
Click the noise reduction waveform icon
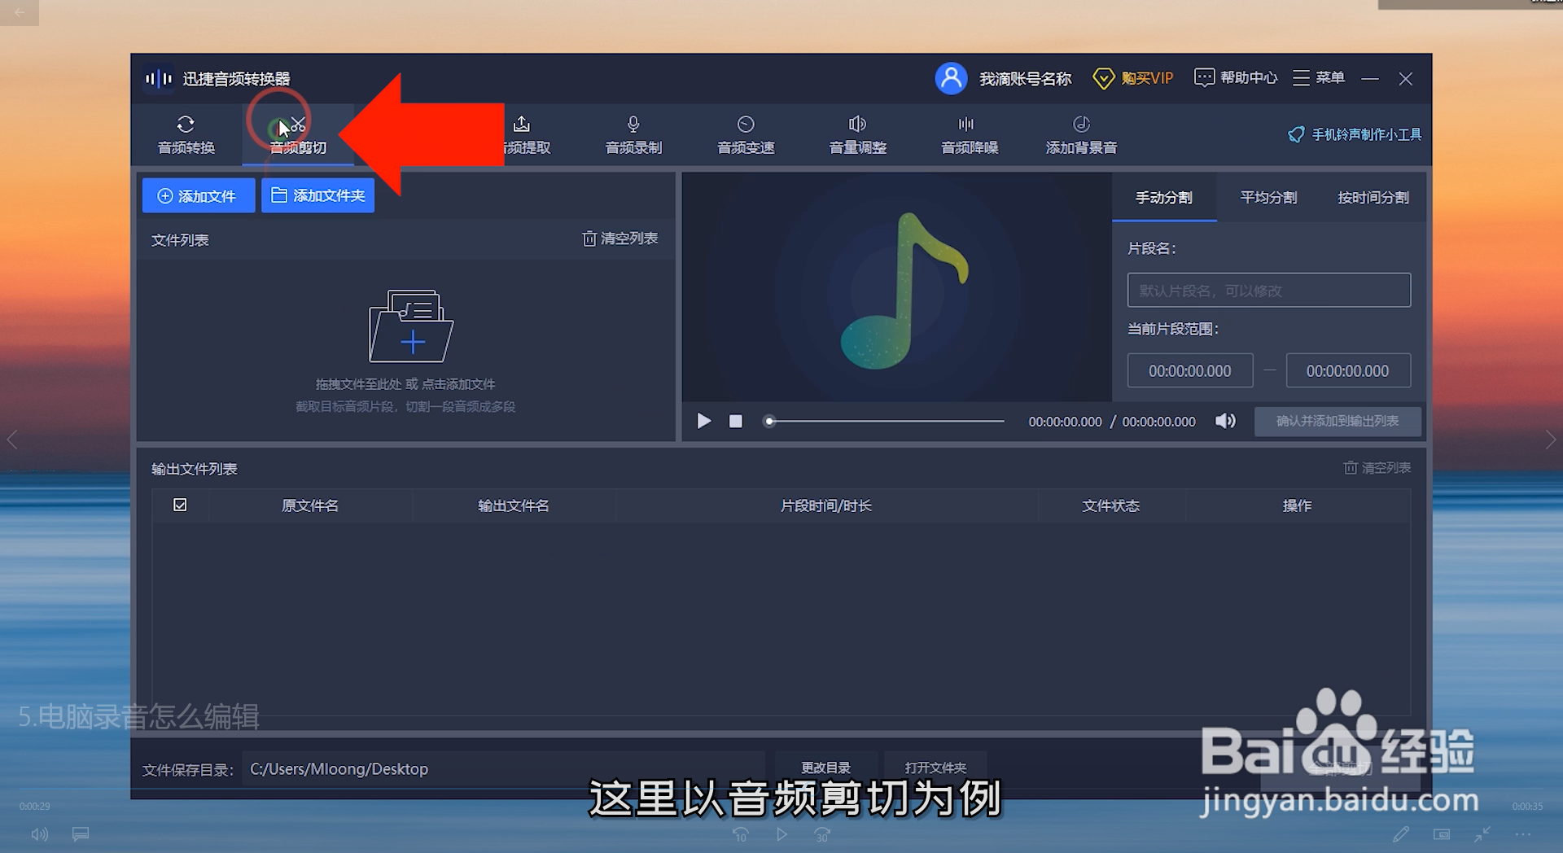tap(966, 124)
